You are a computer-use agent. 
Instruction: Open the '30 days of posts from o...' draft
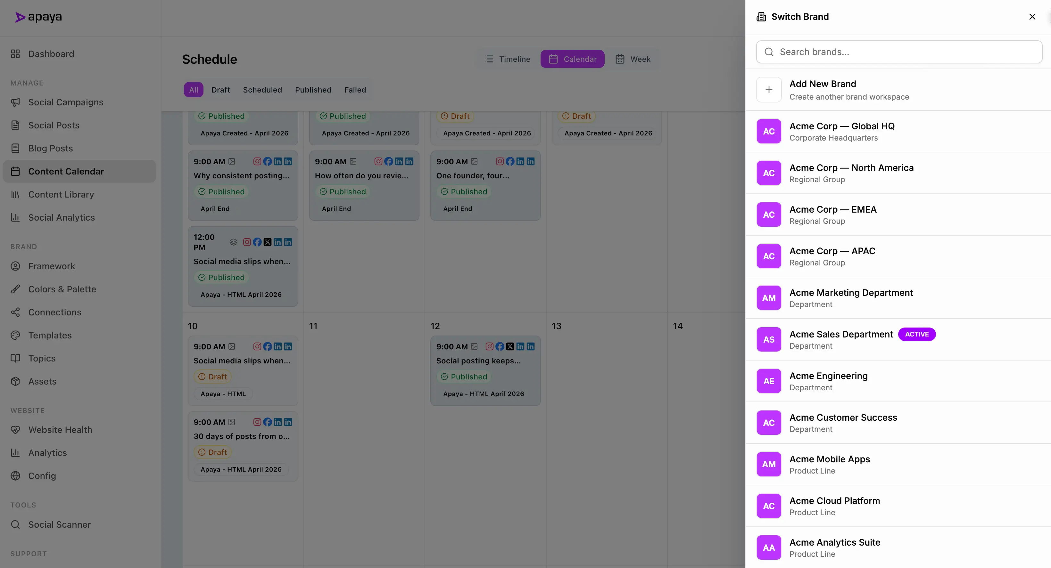243,446
